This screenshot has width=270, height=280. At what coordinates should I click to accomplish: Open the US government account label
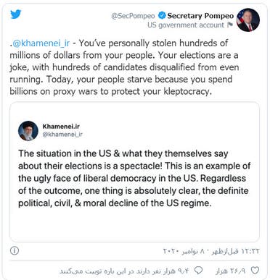186,25
